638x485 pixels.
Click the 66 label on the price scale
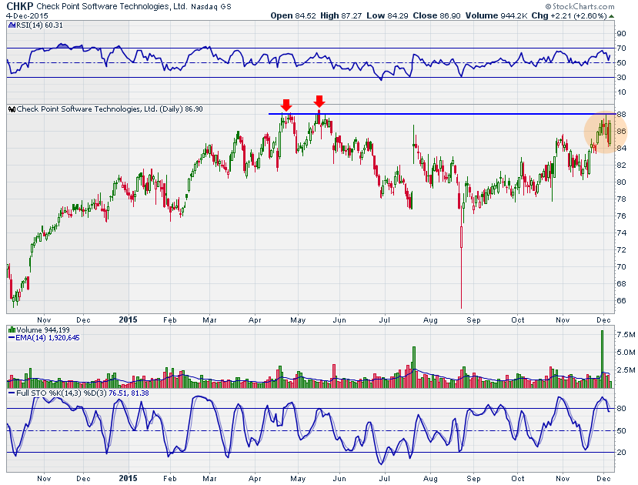tap(621, 301)
